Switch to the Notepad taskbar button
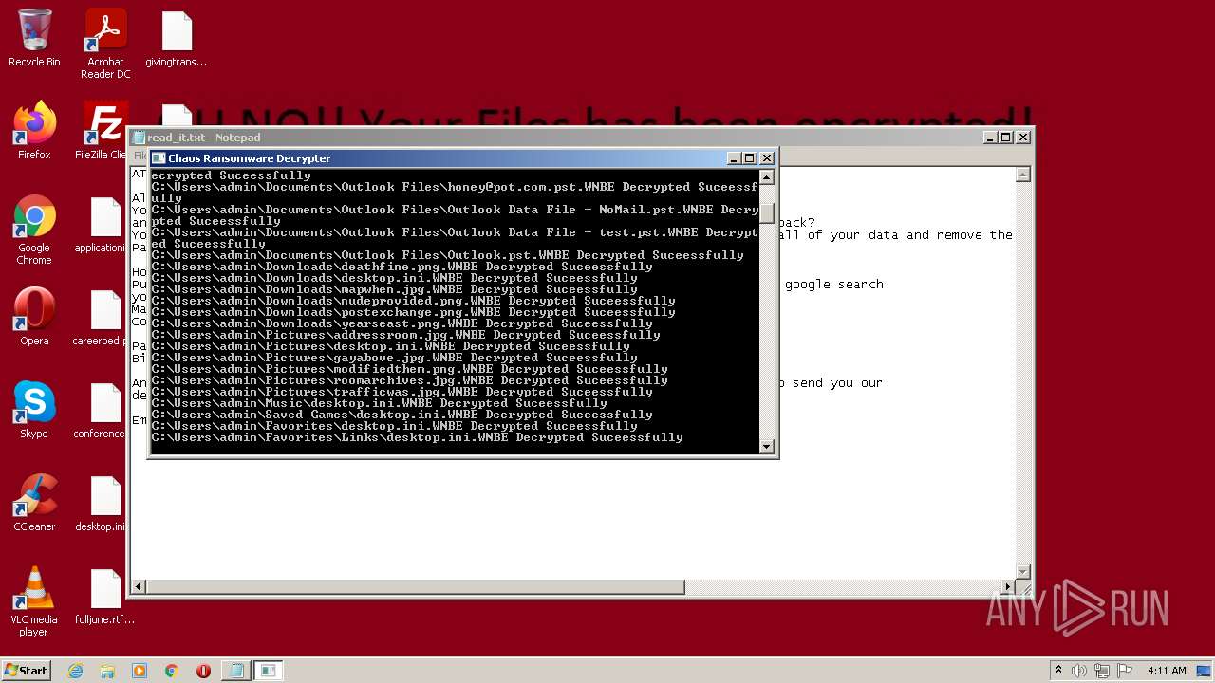 point(235,671)
